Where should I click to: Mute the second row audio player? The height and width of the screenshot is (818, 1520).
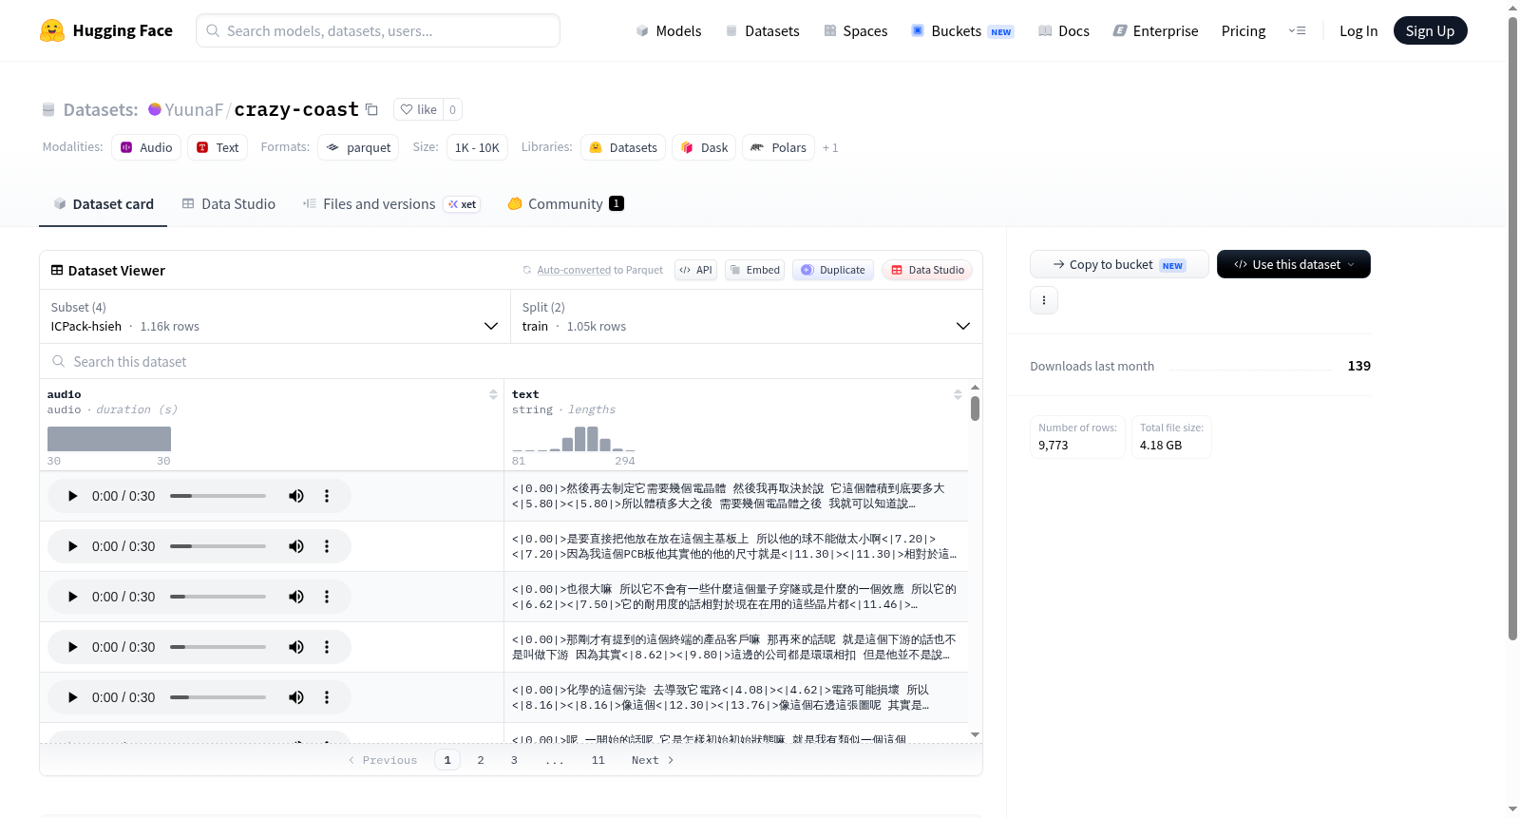[x=296, y=546]
